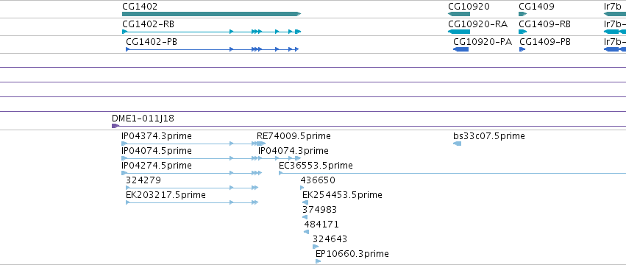
Task: Select the EK203217.5prime EST line
Action: (192, 202)
